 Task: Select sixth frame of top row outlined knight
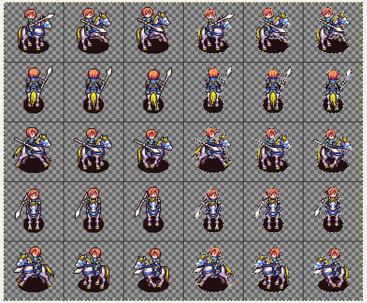[x=333, y=30]
